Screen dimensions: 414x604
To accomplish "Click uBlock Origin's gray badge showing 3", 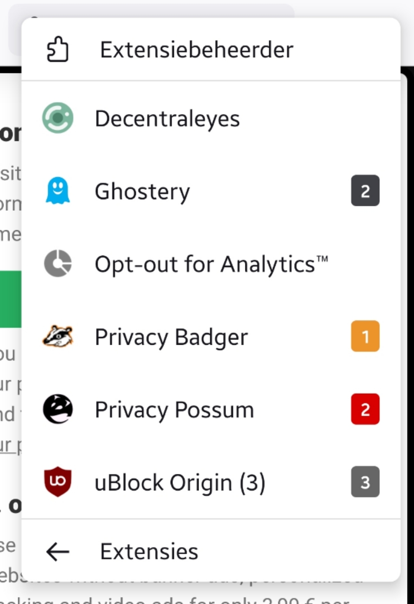I will pos(365,482).
